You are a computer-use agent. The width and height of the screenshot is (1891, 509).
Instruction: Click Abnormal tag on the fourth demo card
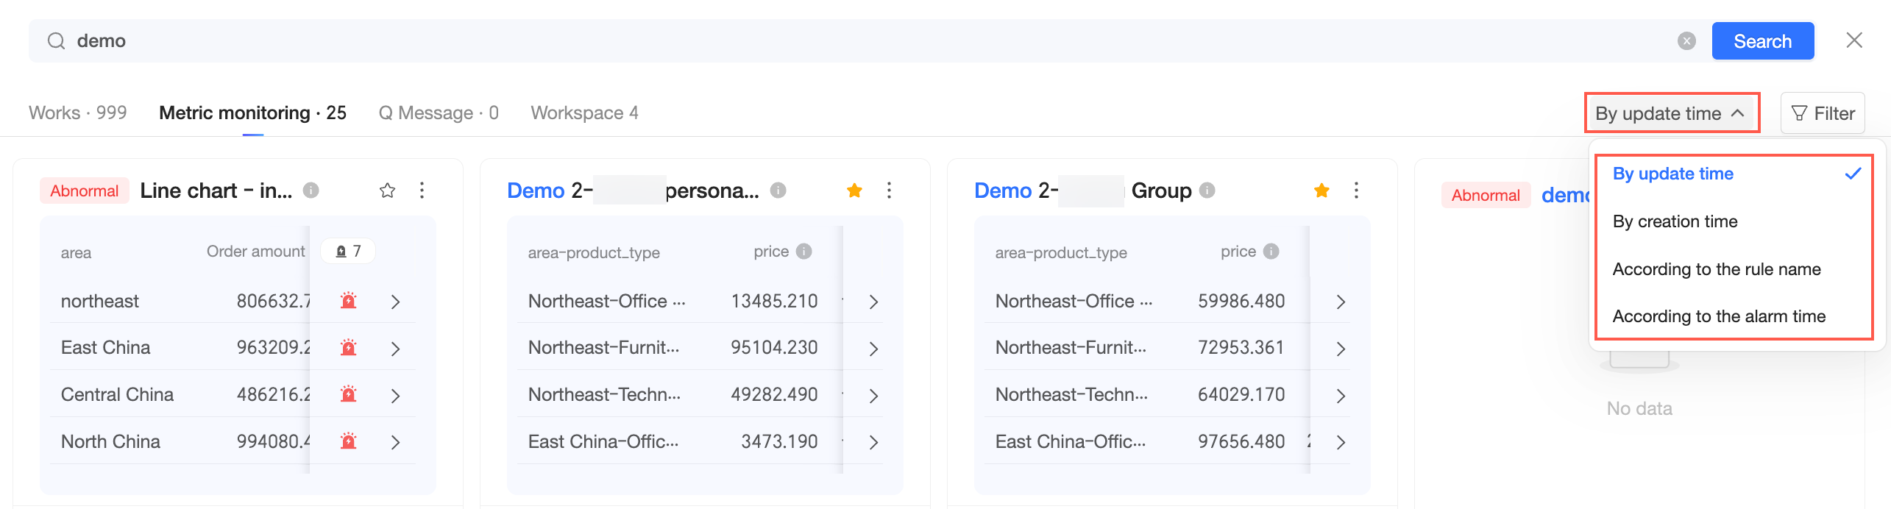tap(1486, 196)
